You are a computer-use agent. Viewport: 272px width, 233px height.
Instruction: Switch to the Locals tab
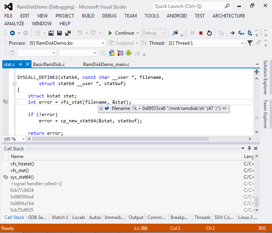[x=78, y=217]
